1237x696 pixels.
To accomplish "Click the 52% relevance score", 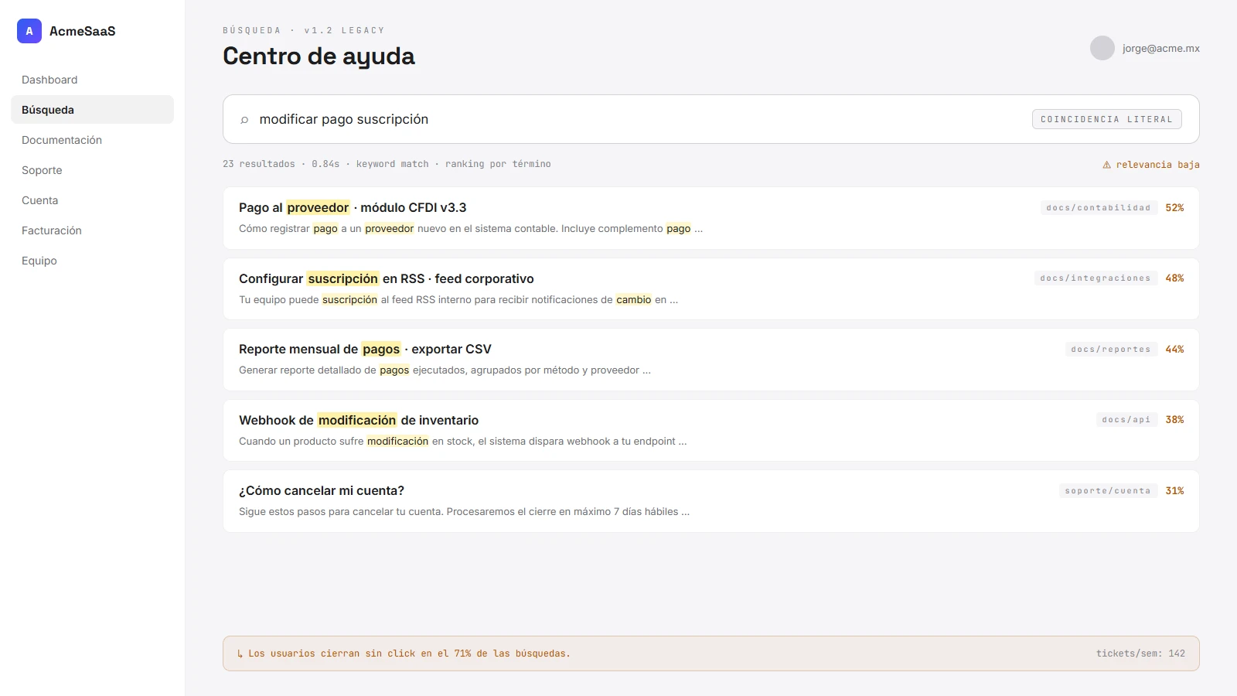I will click(x=1174, y=207).
